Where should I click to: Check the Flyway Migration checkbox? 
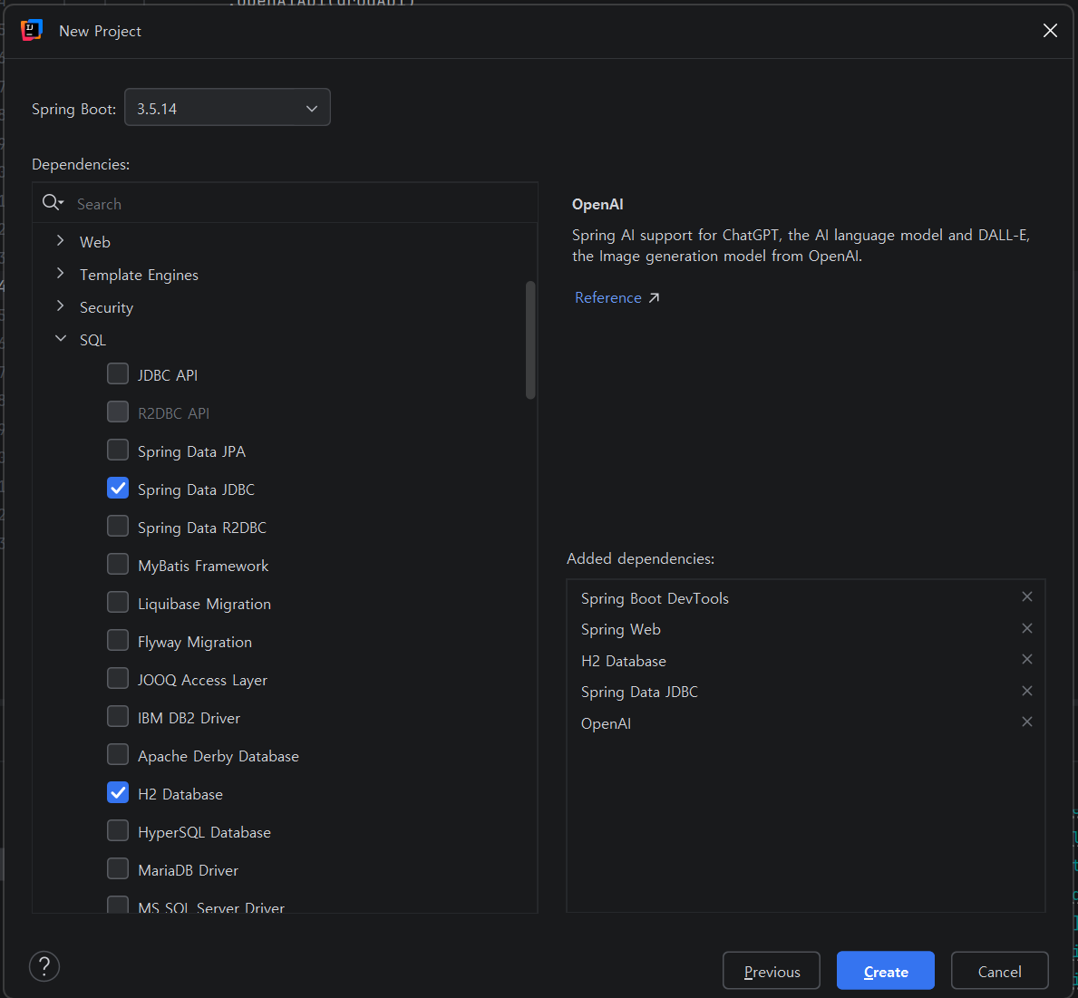click(118, 641)
